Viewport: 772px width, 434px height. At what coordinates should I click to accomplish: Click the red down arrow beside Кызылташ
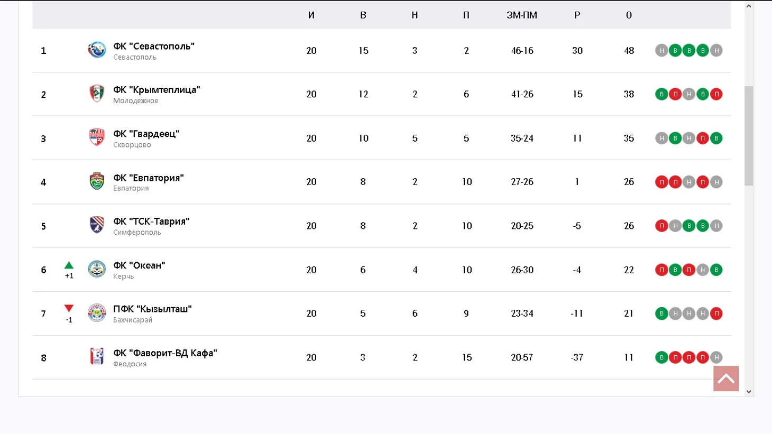(69, 308)
